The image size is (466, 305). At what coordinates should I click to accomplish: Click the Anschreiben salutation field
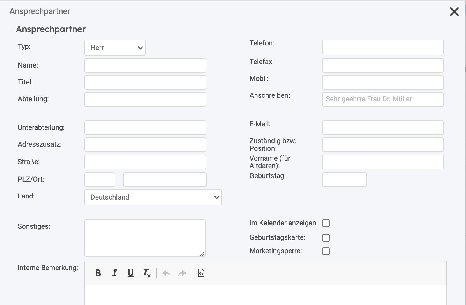(383, 99)
